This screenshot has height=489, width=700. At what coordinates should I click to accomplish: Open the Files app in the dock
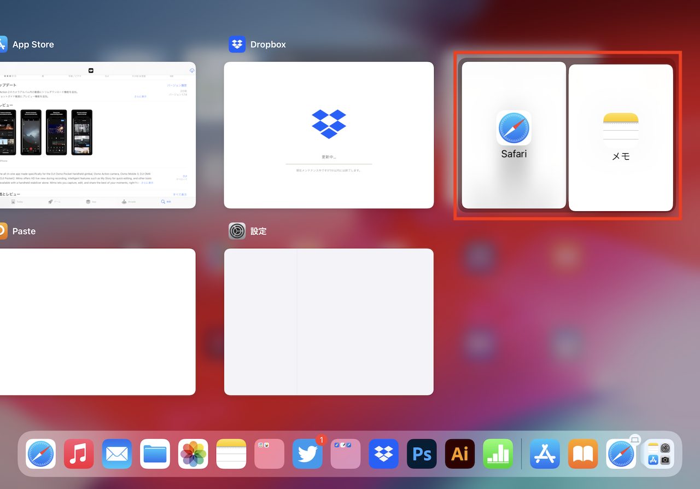[155, 453]
